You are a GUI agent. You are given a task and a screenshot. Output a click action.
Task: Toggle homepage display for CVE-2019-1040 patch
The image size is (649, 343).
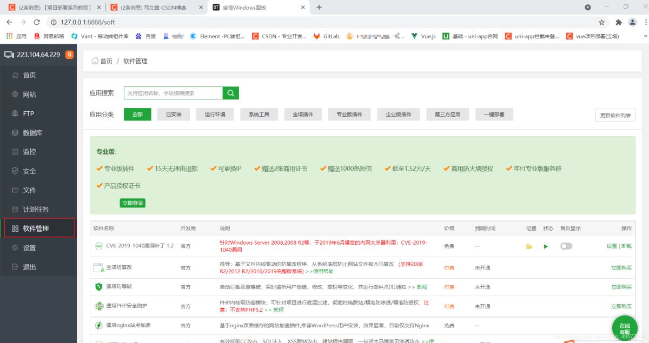point(566,246)
